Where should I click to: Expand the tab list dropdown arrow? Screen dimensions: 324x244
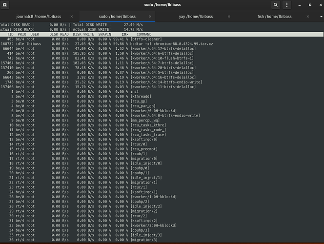pyautogui.click(x=321, y=17)
